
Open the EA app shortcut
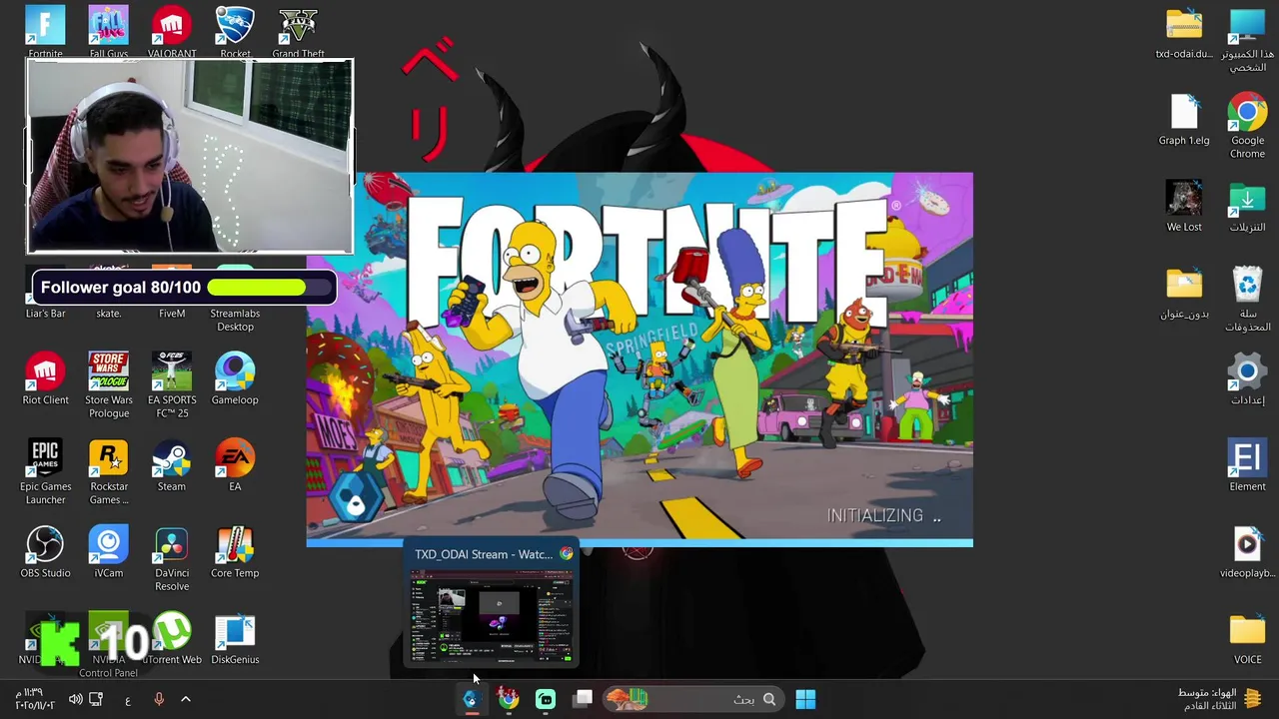pos(235,465)
